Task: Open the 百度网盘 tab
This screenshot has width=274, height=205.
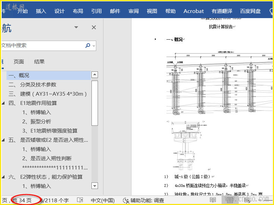Action: tap(250, 11)
